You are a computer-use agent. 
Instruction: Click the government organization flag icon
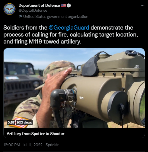coord(20,16)
